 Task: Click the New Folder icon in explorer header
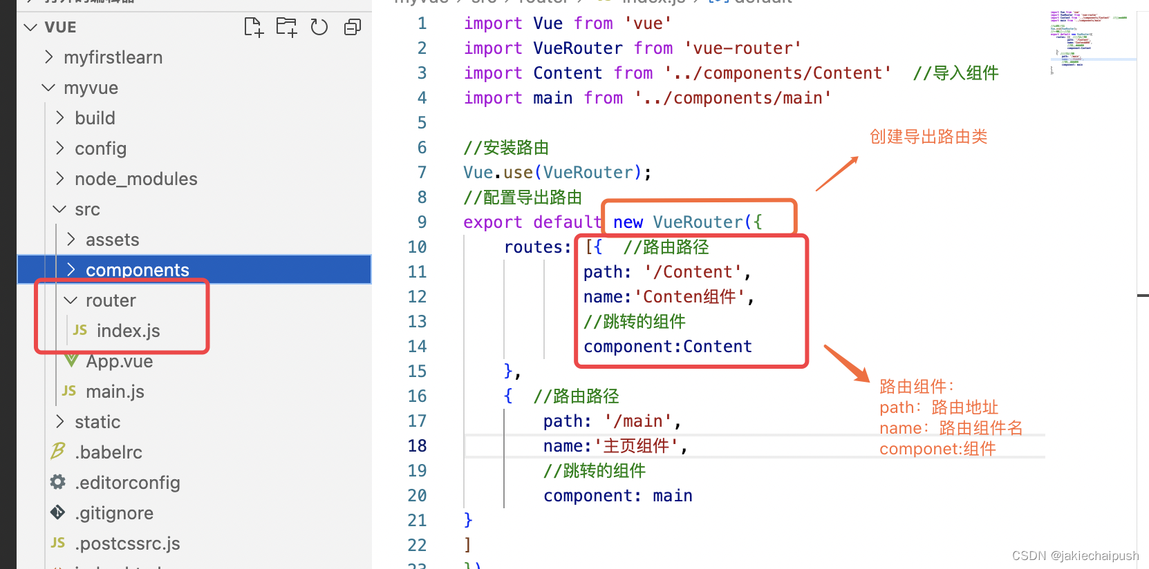click(286, 27)
